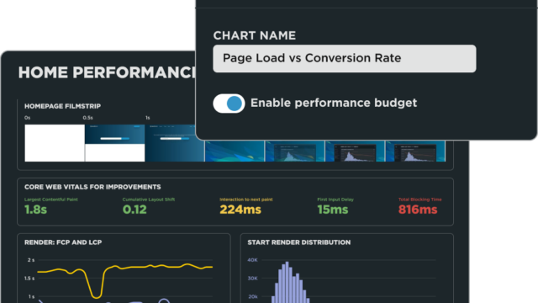The height and width of the screenshot is (303, 538).
Task: Click the Start Render Distribution chart title
Action: click(299, 242)
